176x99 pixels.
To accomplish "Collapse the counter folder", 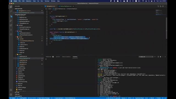I will [x=21, y=39].
